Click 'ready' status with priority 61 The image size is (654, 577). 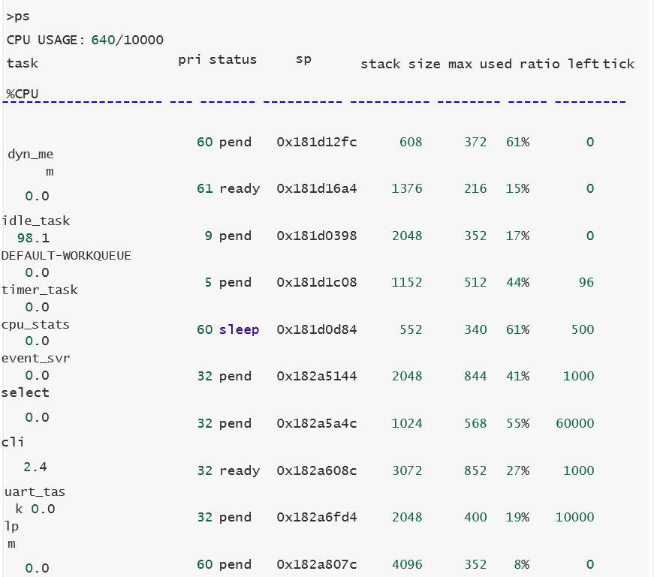click(x=240, y=189)
